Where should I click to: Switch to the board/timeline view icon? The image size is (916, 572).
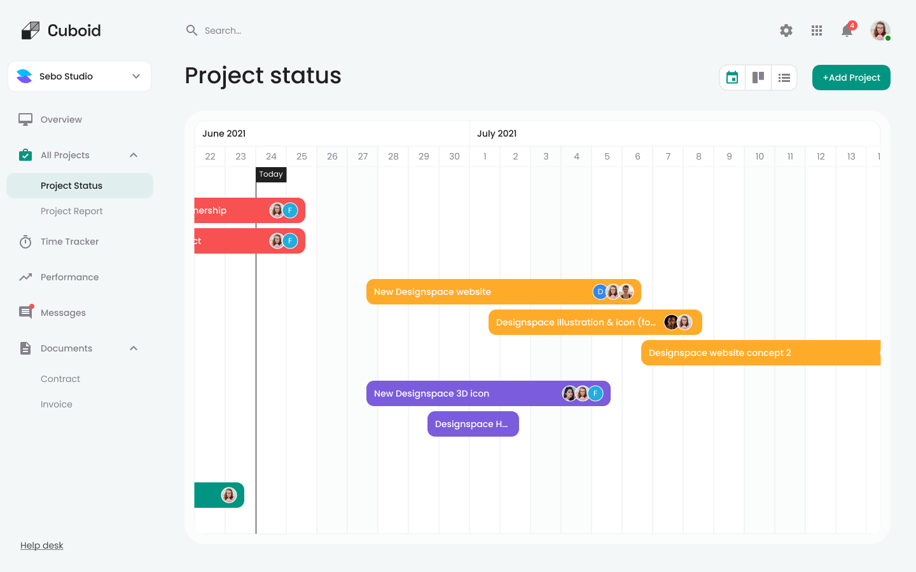[x=758, y=77]
